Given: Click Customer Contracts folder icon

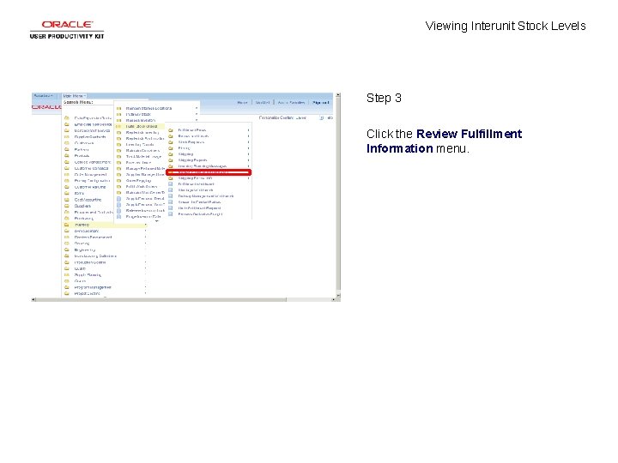Looking at the screenshot, I should pos(67,168).
